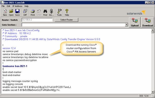
Task: Click the scrollbar thumb in config pane
Action: pos(153,32)
